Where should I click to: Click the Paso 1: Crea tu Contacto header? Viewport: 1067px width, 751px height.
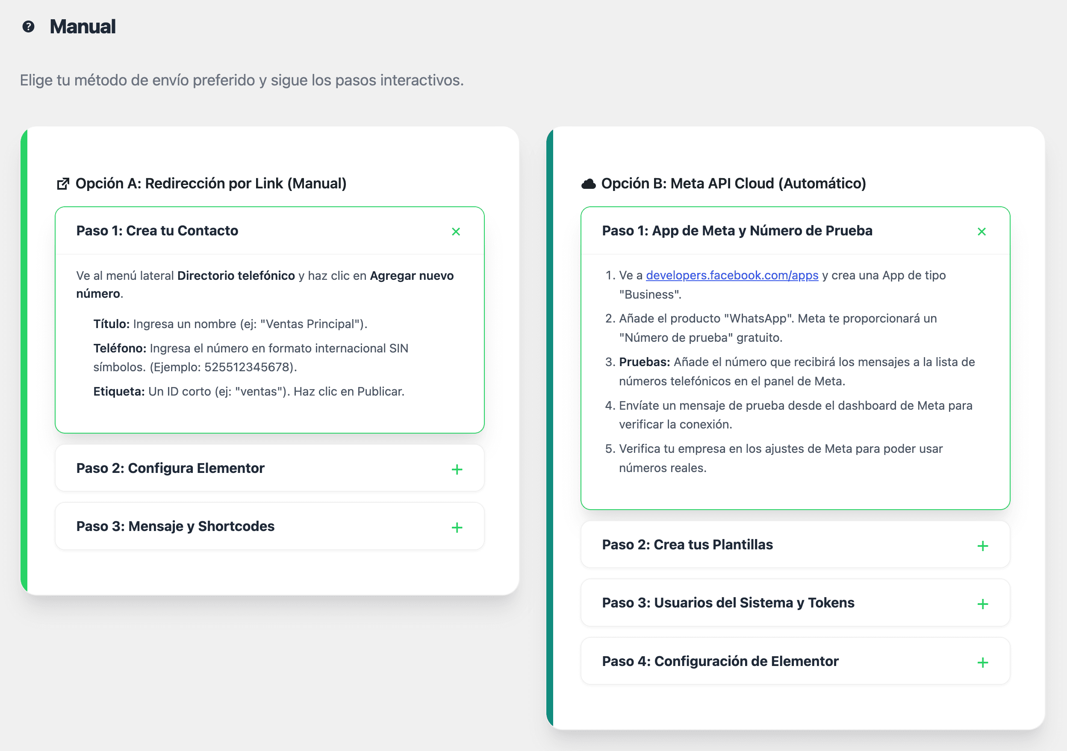(x=270, y=231)
